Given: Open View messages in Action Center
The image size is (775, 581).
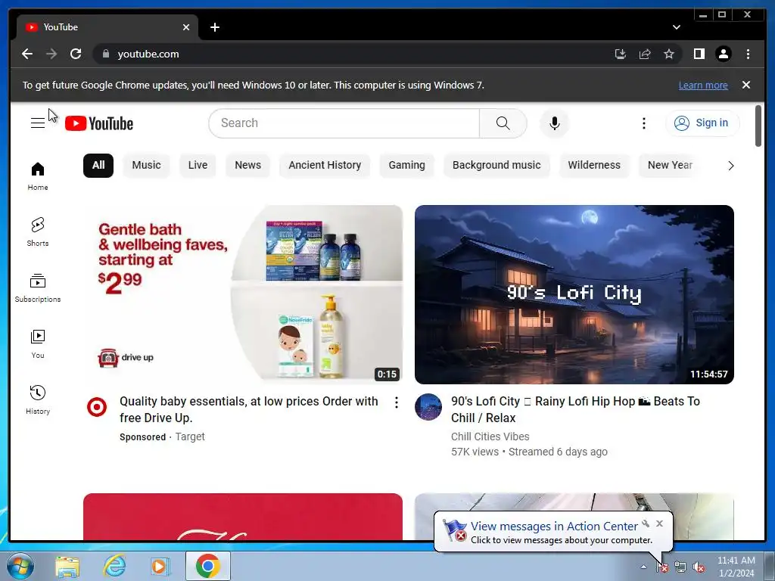Looking at the screenshot, I should point(554,527).
